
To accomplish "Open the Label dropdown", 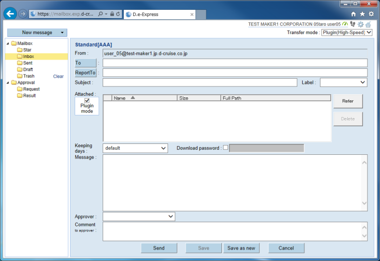I will coord(343,82).
